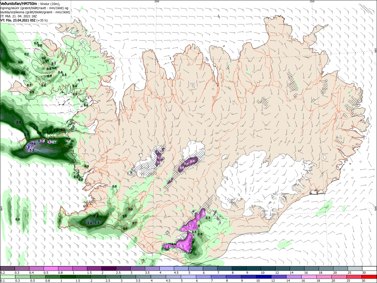Click the 20W longitude label
Viewport: 377px width, 283px height.
pos(157,1)
